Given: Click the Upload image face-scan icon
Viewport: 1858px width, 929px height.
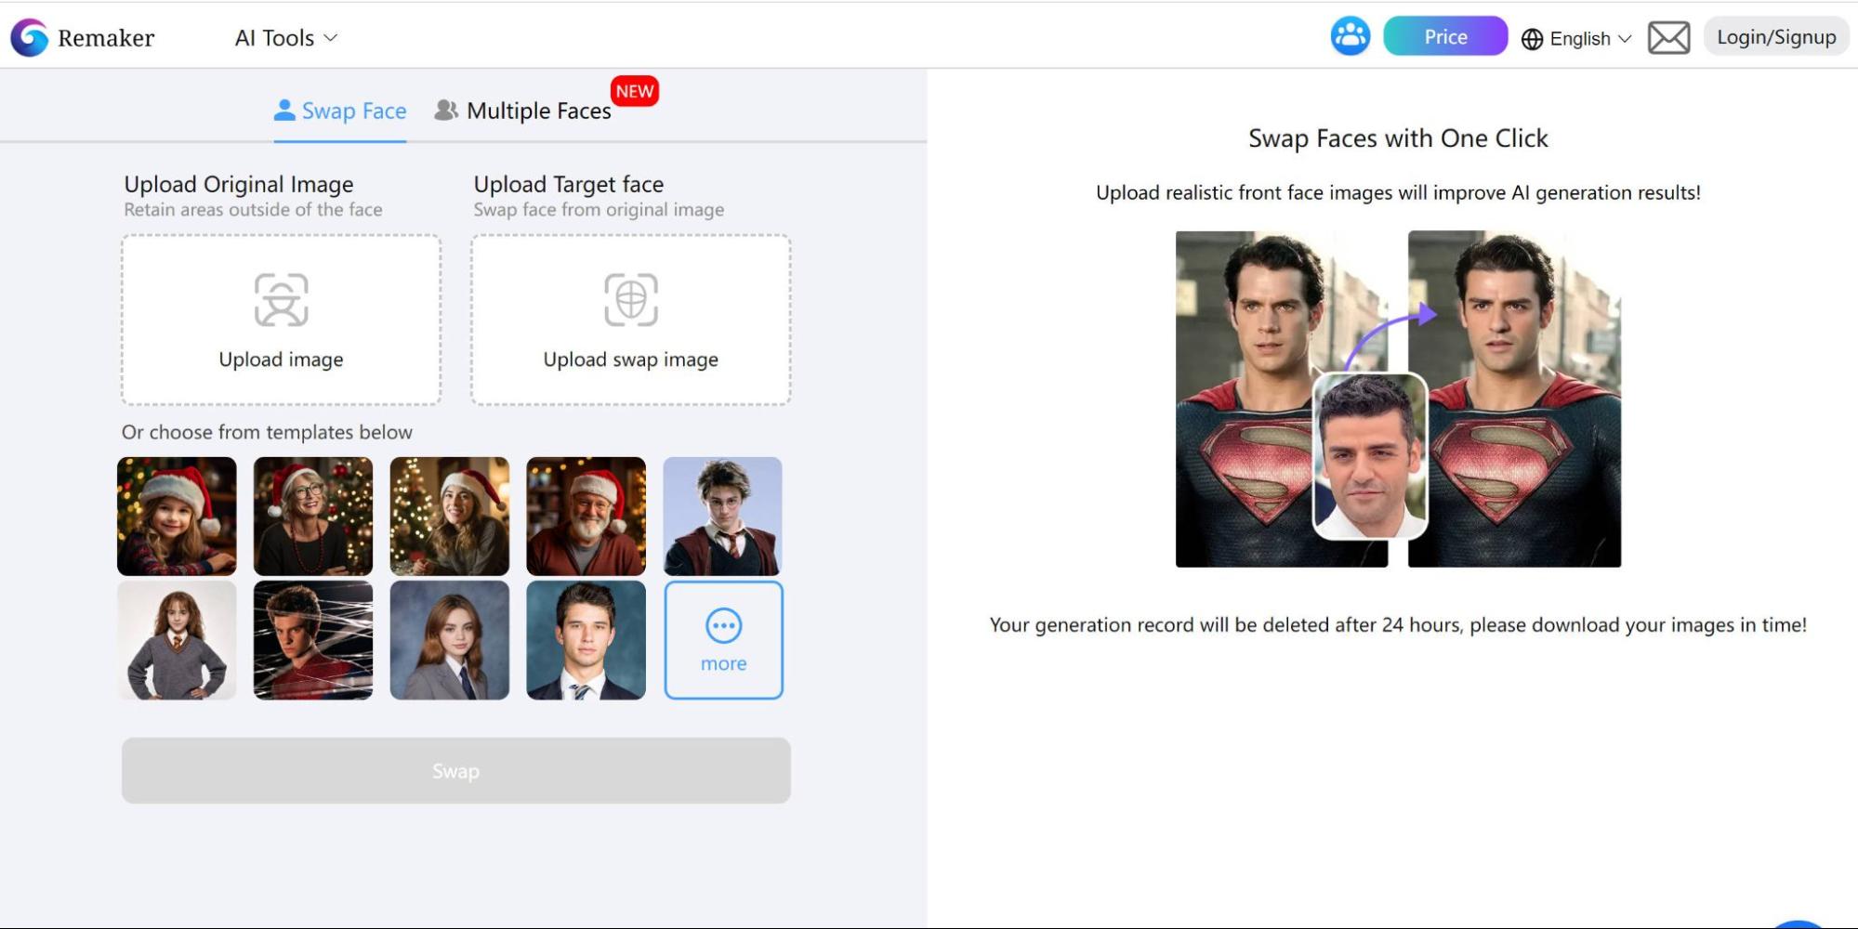Looking at the screenshot, I should click(x=281, y=299).
